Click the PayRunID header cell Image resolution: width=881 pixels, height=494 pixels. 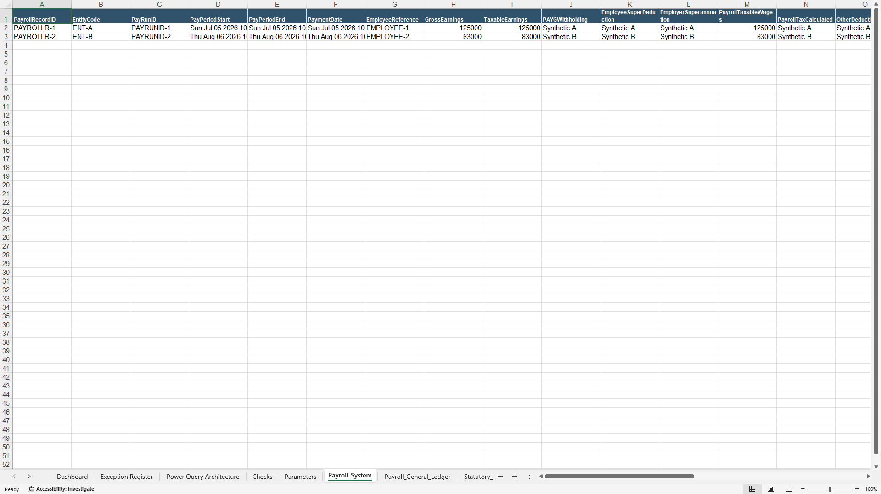[x=159, y=16]
